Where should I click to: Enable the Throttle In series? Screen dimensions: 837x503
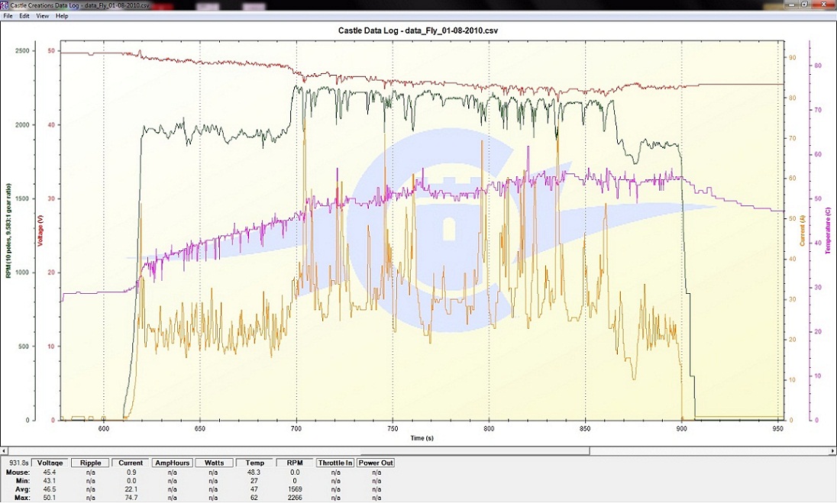click(334, 463)
